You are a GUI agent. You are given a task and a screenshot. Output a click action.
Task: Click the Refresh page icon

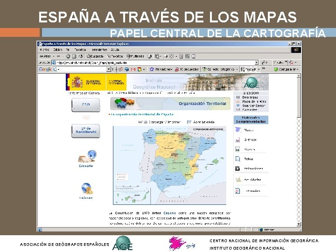(74, 56)
